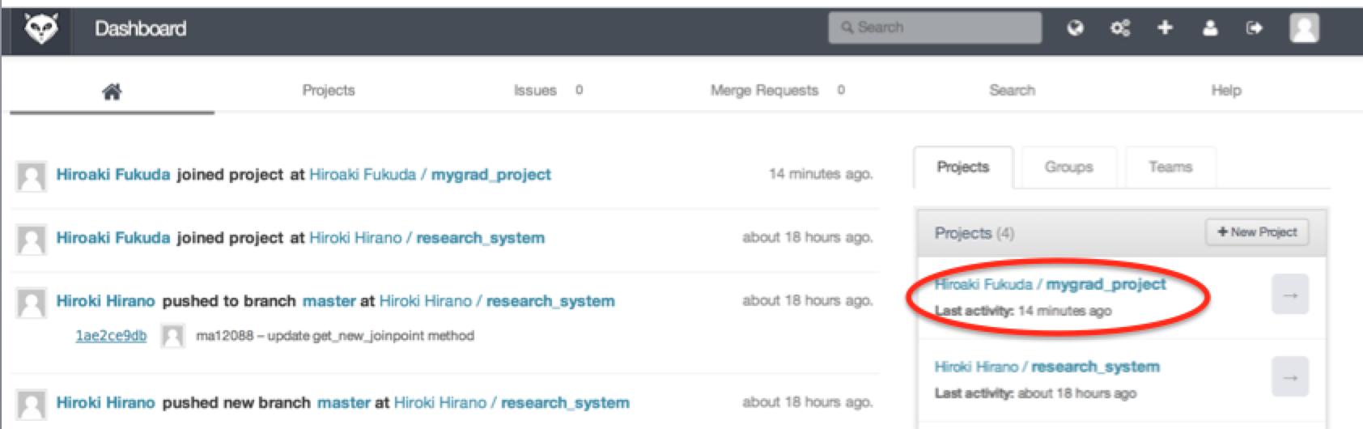Switch to the Groups tab
The width and height of the screenshot is (1363, 429).
(x=1068, y=167)
